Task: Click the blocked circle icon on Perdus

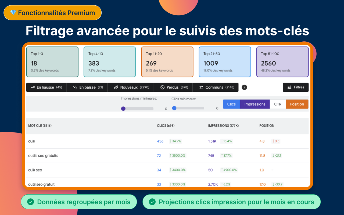Action: point(162,87)
